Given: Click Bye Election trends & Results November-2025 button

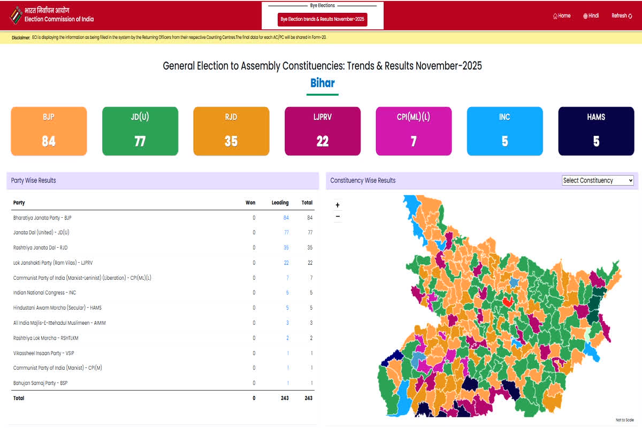Looking at the screenshot, I should [322, 19].
